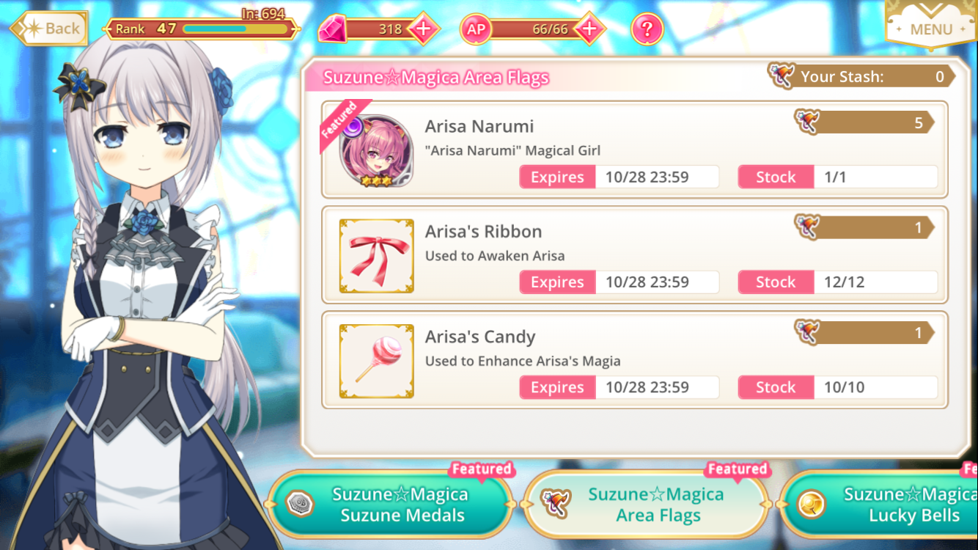
Task: Open the MENU dropdown
Action: coord(931,24)
